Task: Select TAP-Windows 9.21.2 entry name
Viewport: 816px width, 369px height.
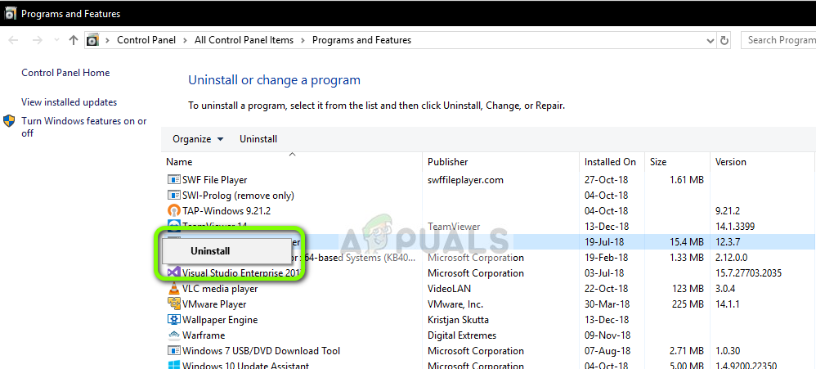Action: click(226, 211)
